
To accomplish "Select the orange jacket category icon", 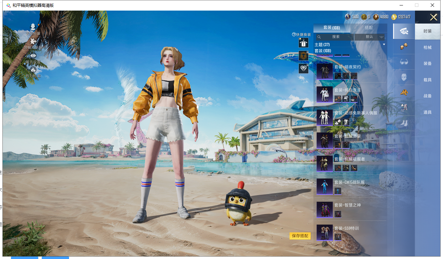I will pyautogui.click(x=404, y=92).
